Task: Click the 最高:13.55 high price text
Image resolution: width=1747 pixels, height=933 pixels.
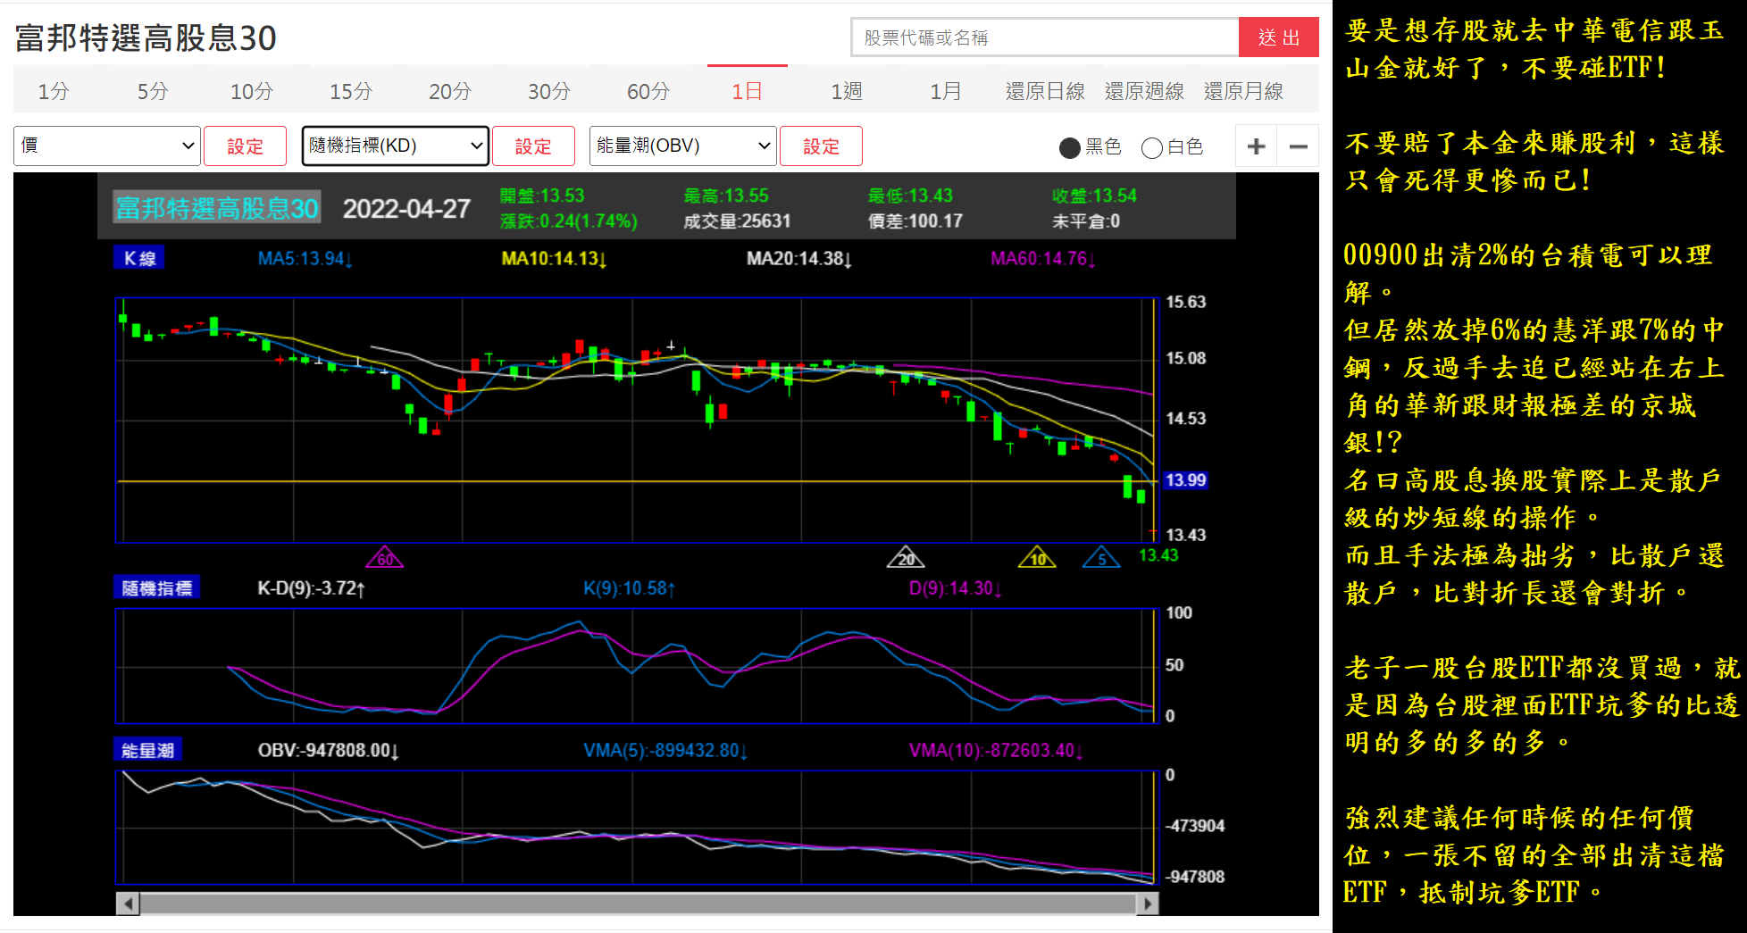Action: (726, 196)
